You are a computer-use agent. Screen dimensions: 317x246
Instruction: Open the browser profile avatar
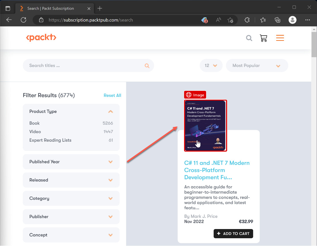pos(292,20)
